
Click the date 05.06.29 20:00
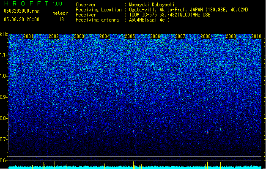(x=22, y=19)
